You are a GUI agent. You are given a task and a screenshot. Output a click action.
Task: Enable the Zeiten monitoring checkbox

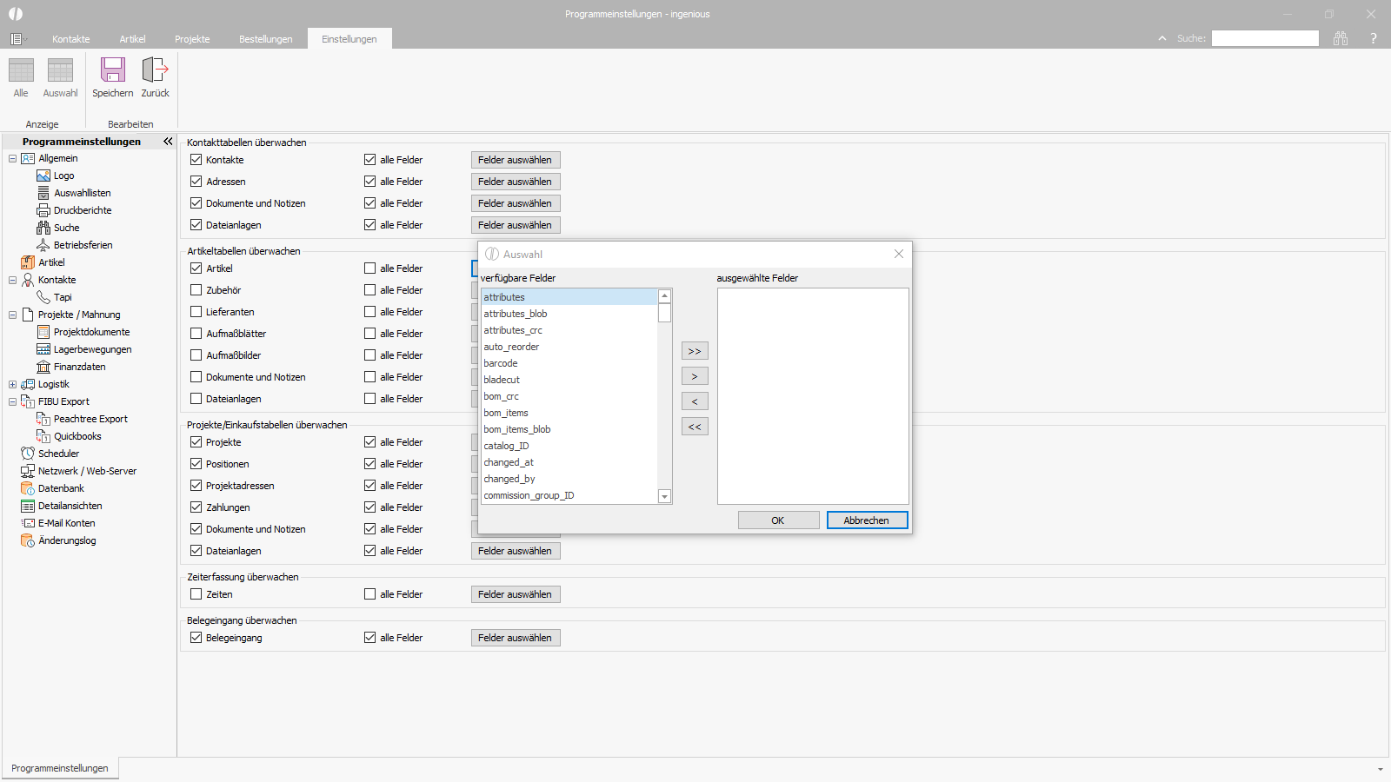coord(196,594)
